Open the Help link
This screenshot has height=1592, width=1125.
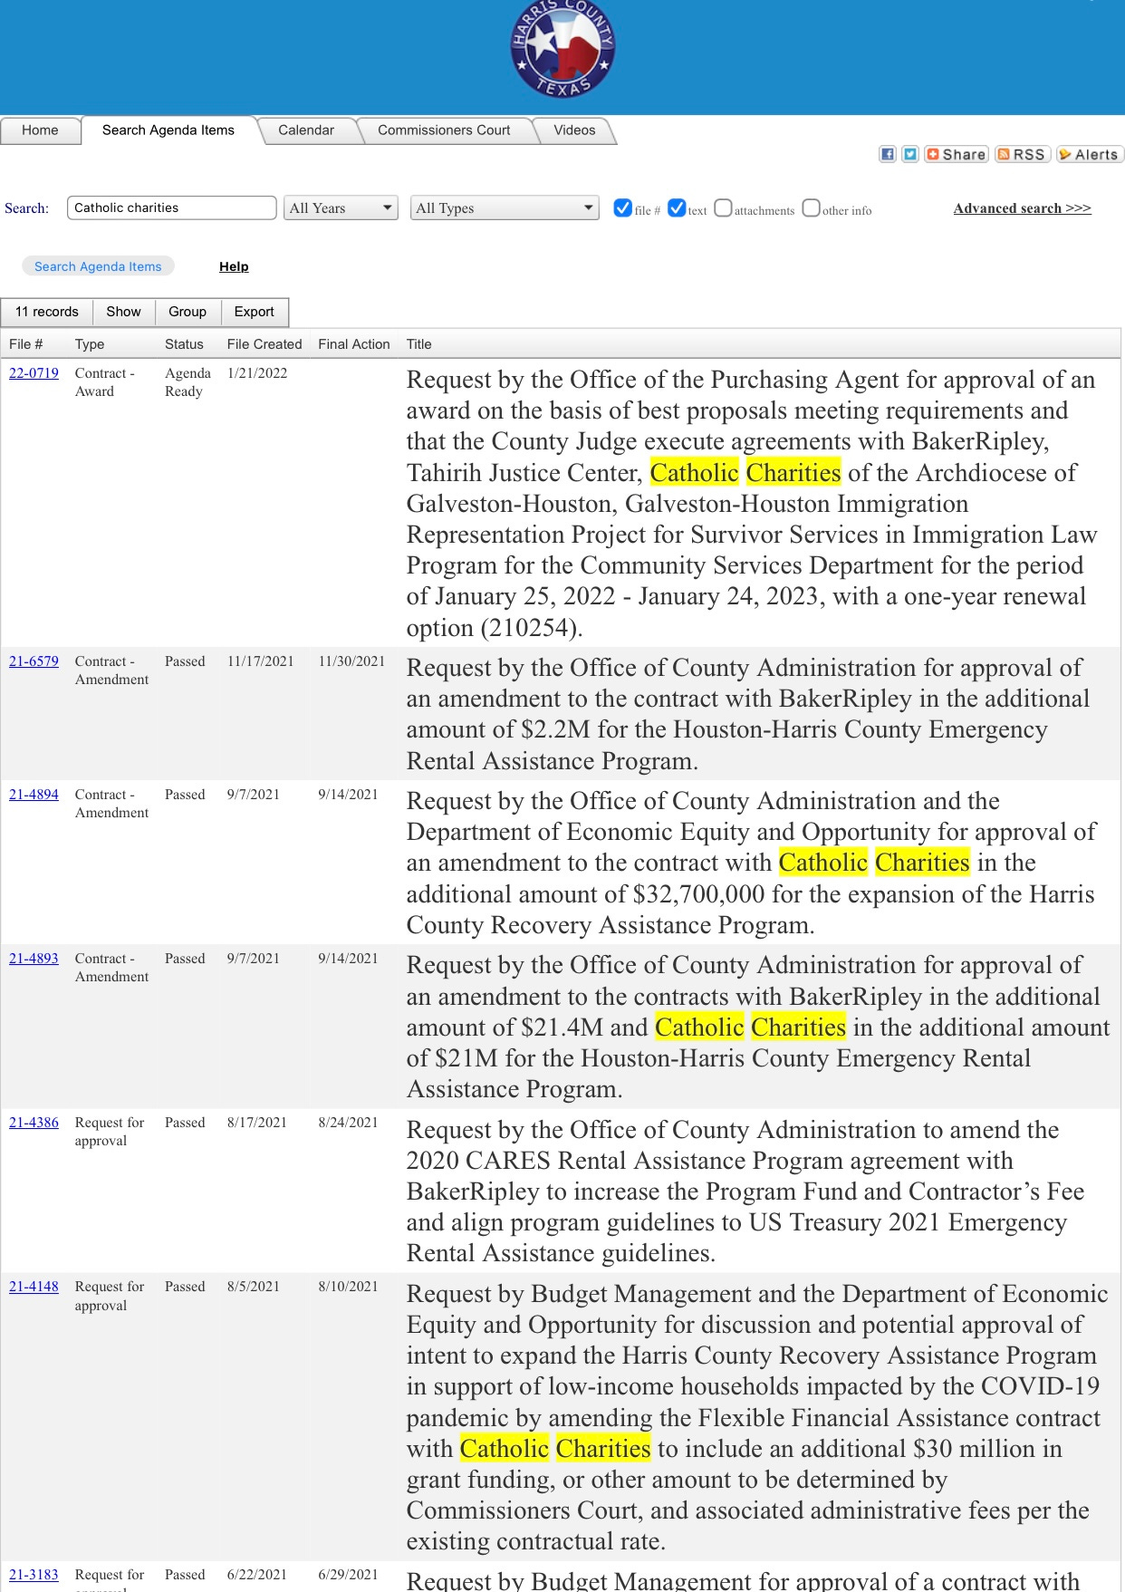click(234, 266)
